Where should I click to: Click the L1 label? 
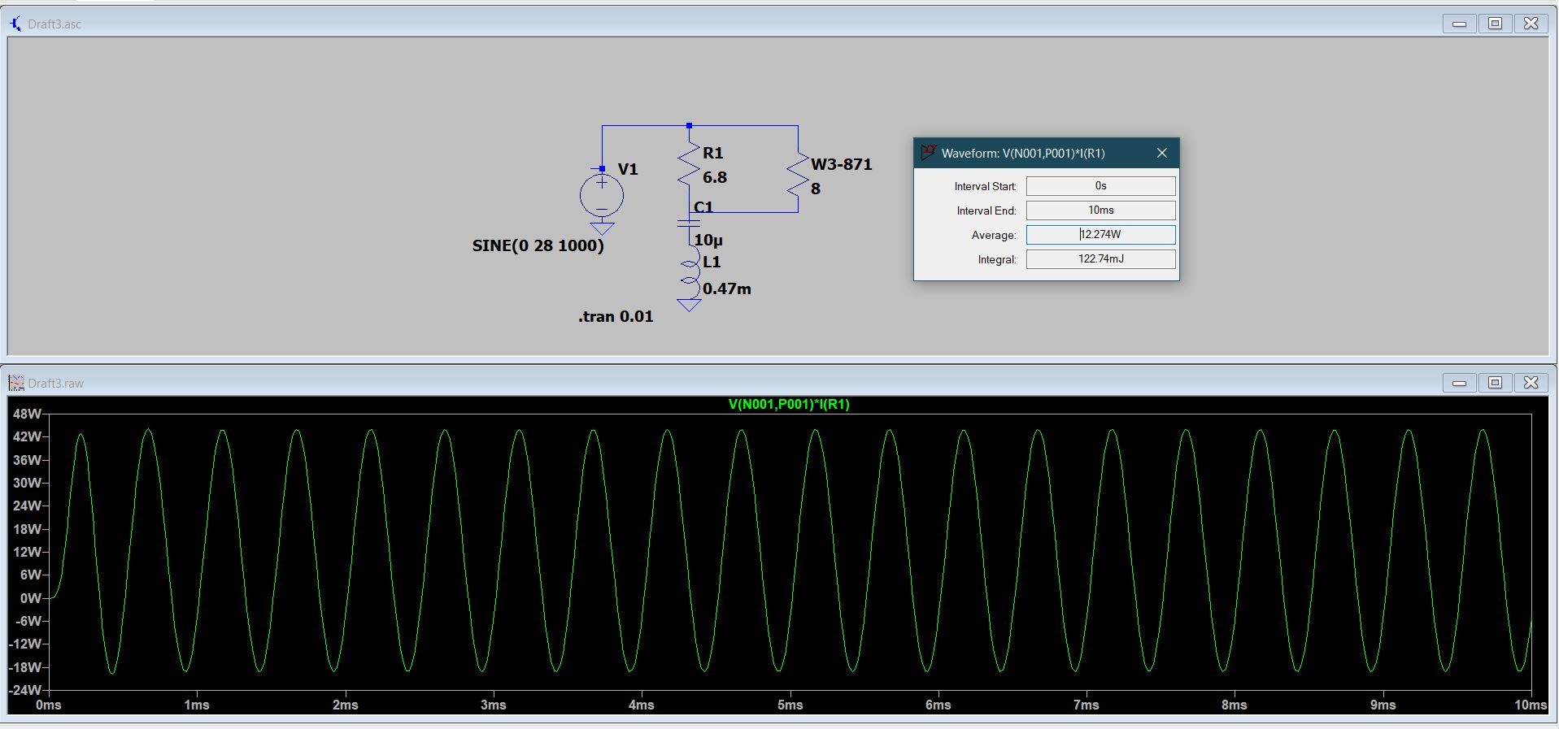click(712, 262)
